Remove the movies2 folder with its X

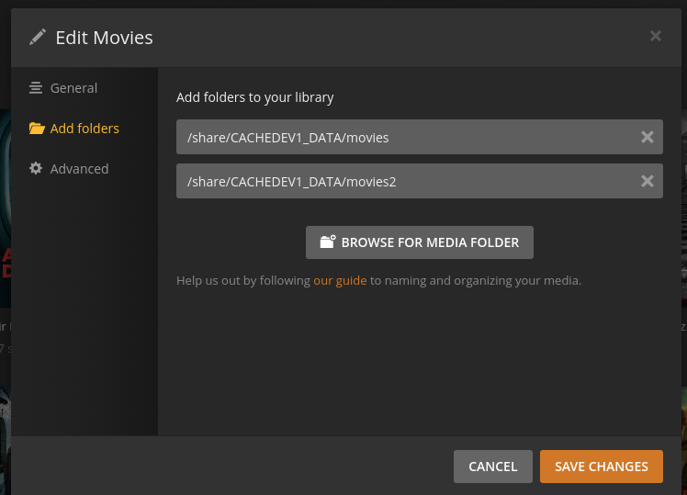[647, 181]
